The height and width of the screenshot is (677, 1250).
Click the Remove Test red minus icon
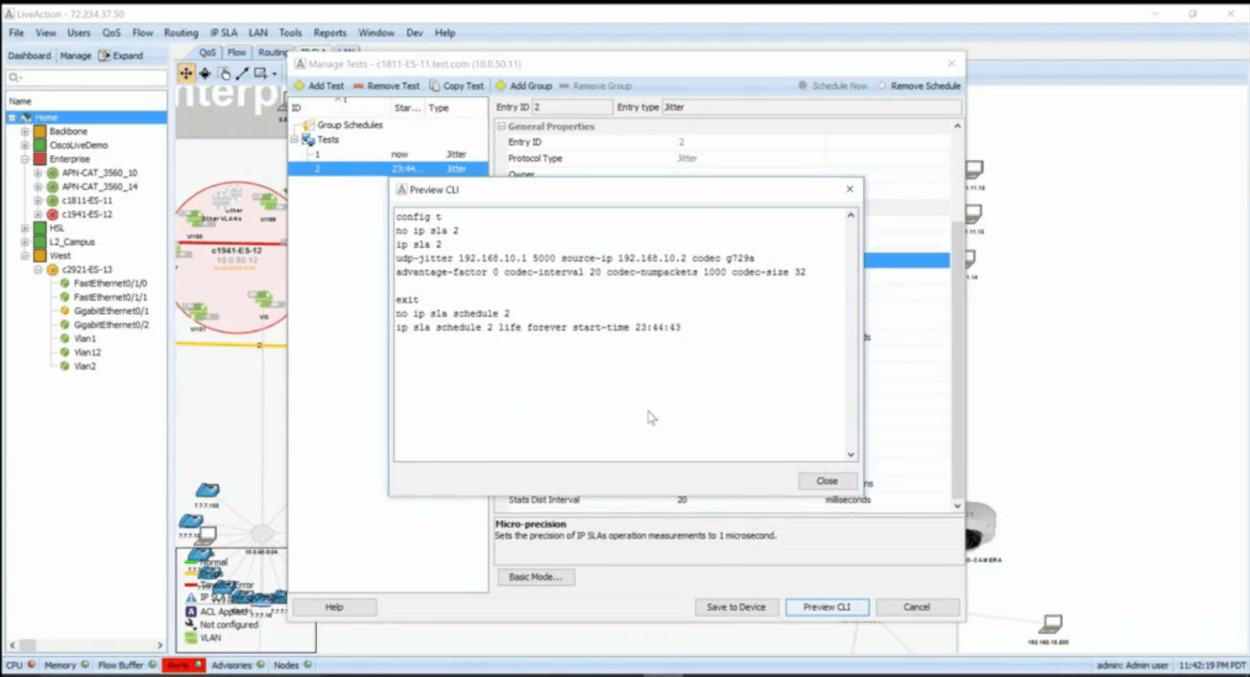pyautogui.click(x=358, y=86)
